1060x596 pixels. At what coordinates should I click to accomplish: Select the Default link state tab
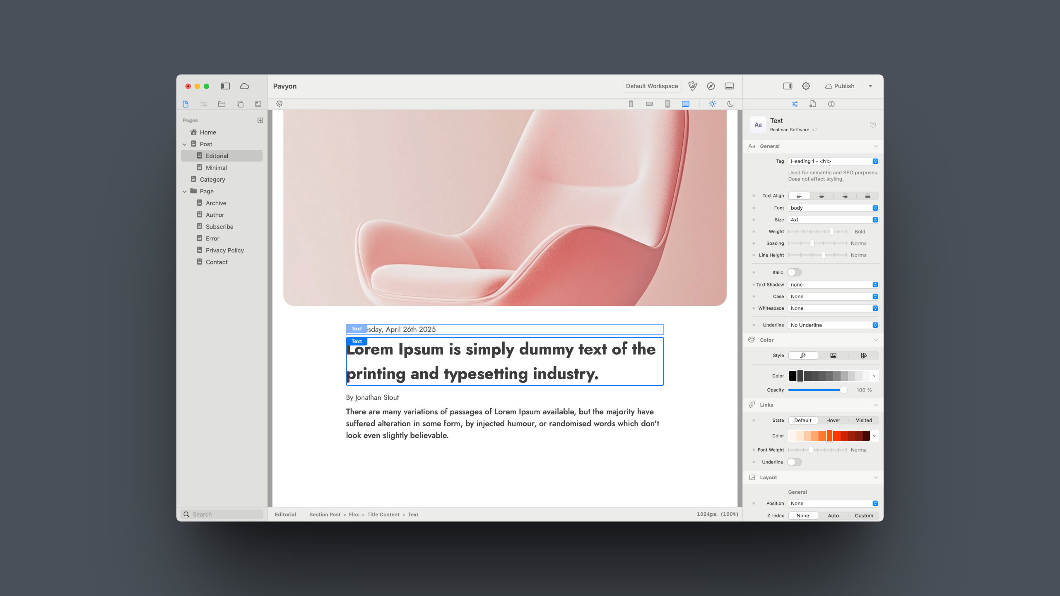[803, 421]
